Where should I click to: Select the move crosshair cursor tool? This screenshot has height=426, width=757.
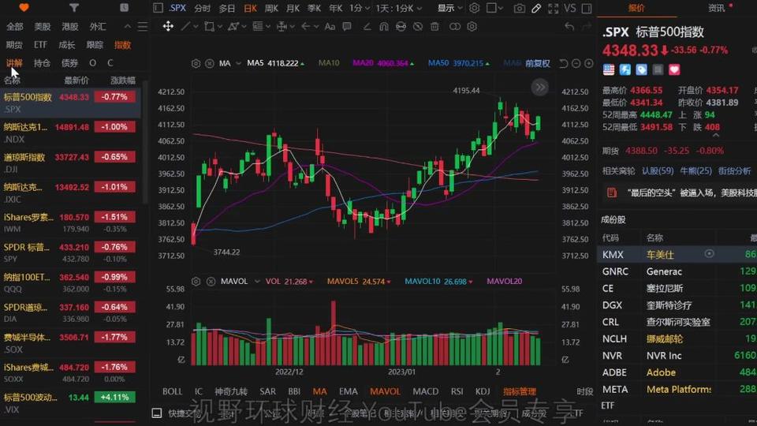pyautogui.click(x=168, y=26)
